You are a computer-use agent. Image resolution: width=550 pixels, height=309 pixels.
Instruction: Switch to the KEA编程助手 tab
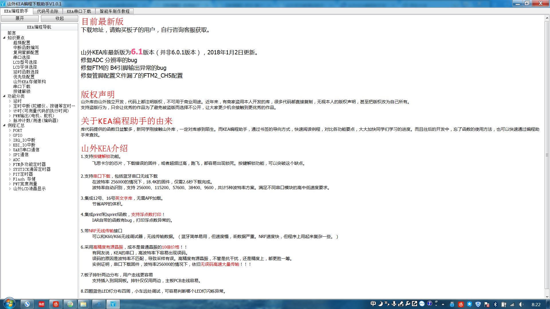16,11
